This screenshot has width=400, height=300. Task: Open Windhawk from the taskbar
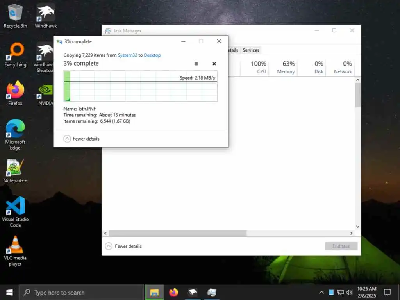(193, 292)
